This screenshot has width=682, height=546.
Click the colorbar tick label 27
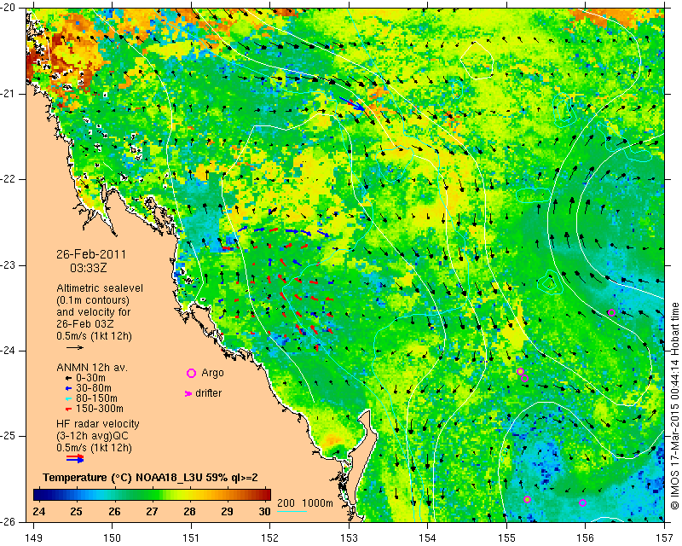click(x=152, y=511)
